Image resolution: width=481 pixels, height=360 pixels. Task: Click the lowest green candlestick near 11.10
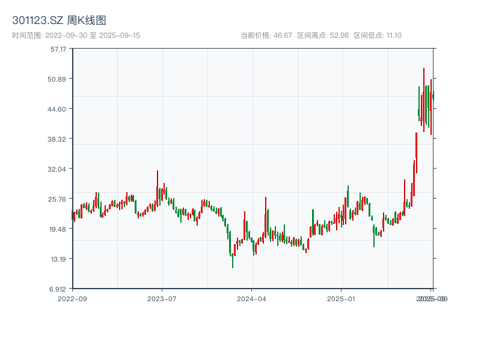pyautogui.click(x=233, y=260)
